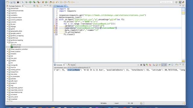Click the citibikenyc URL string in code

(115, 15)
